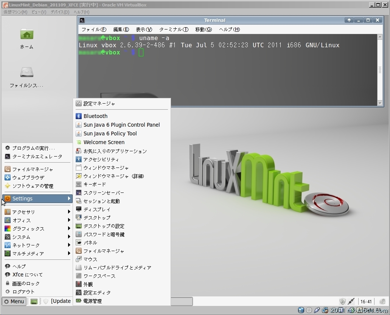
Task: Open Sun Java 6 Plugin Control Panel
Action: [x=121, y=125]
